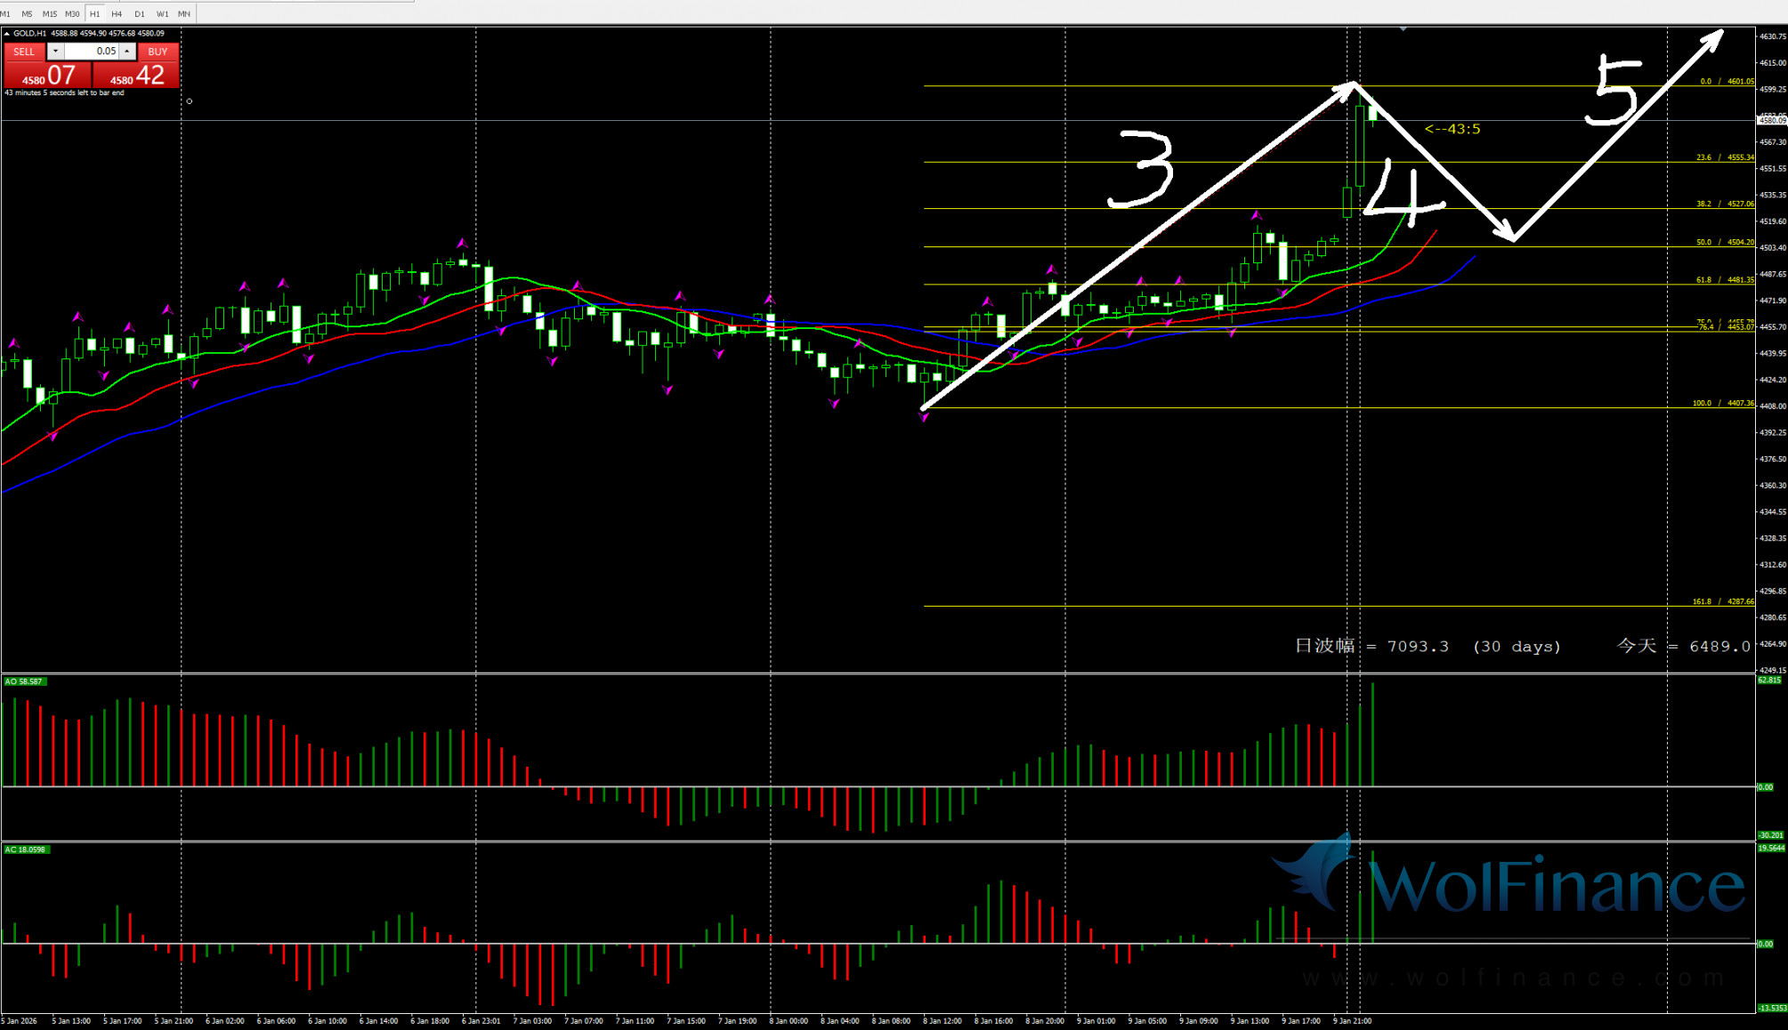Screen dimensions: 1788x1030
Task: Click the chart shift triangle marker at the top of the chart
Action: [1403, 29]
